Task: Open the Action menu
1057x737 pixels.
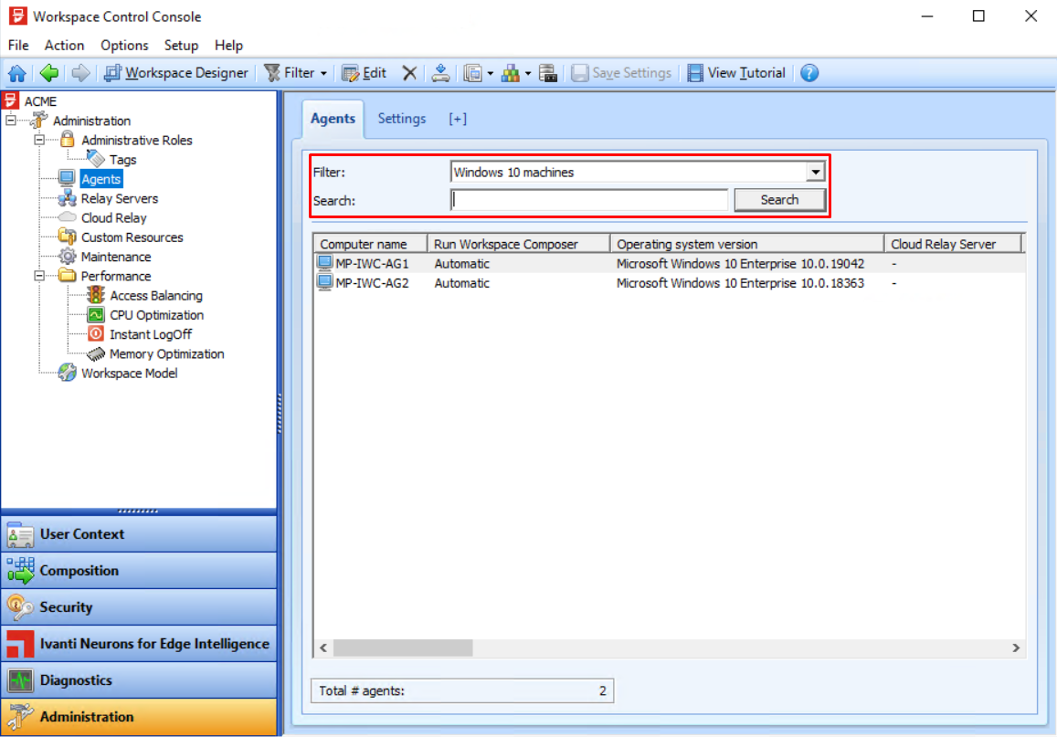Action: pos(64,45)
